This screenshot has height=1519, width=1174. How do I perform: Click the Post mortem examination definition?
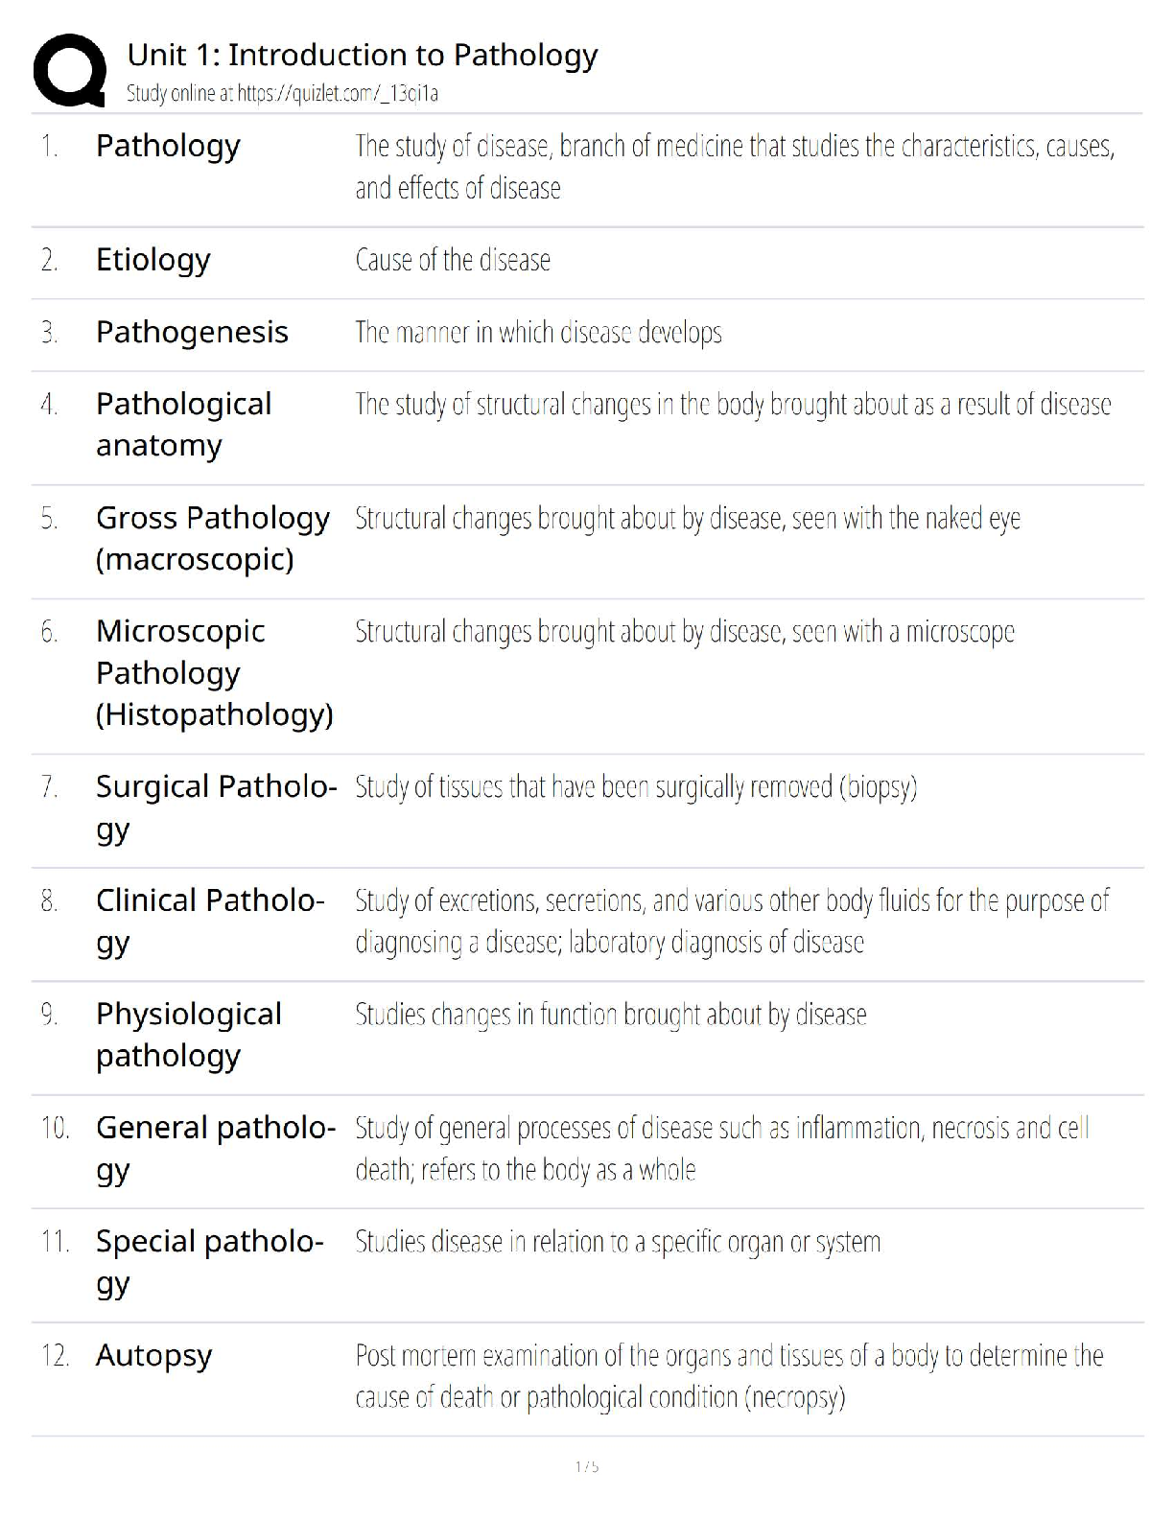[x=728, y=1376]
